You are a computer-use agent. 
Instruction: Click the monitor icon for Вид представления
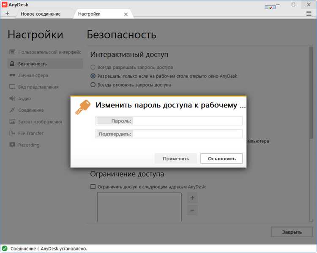pyautogui.click(x=12, y=87)
